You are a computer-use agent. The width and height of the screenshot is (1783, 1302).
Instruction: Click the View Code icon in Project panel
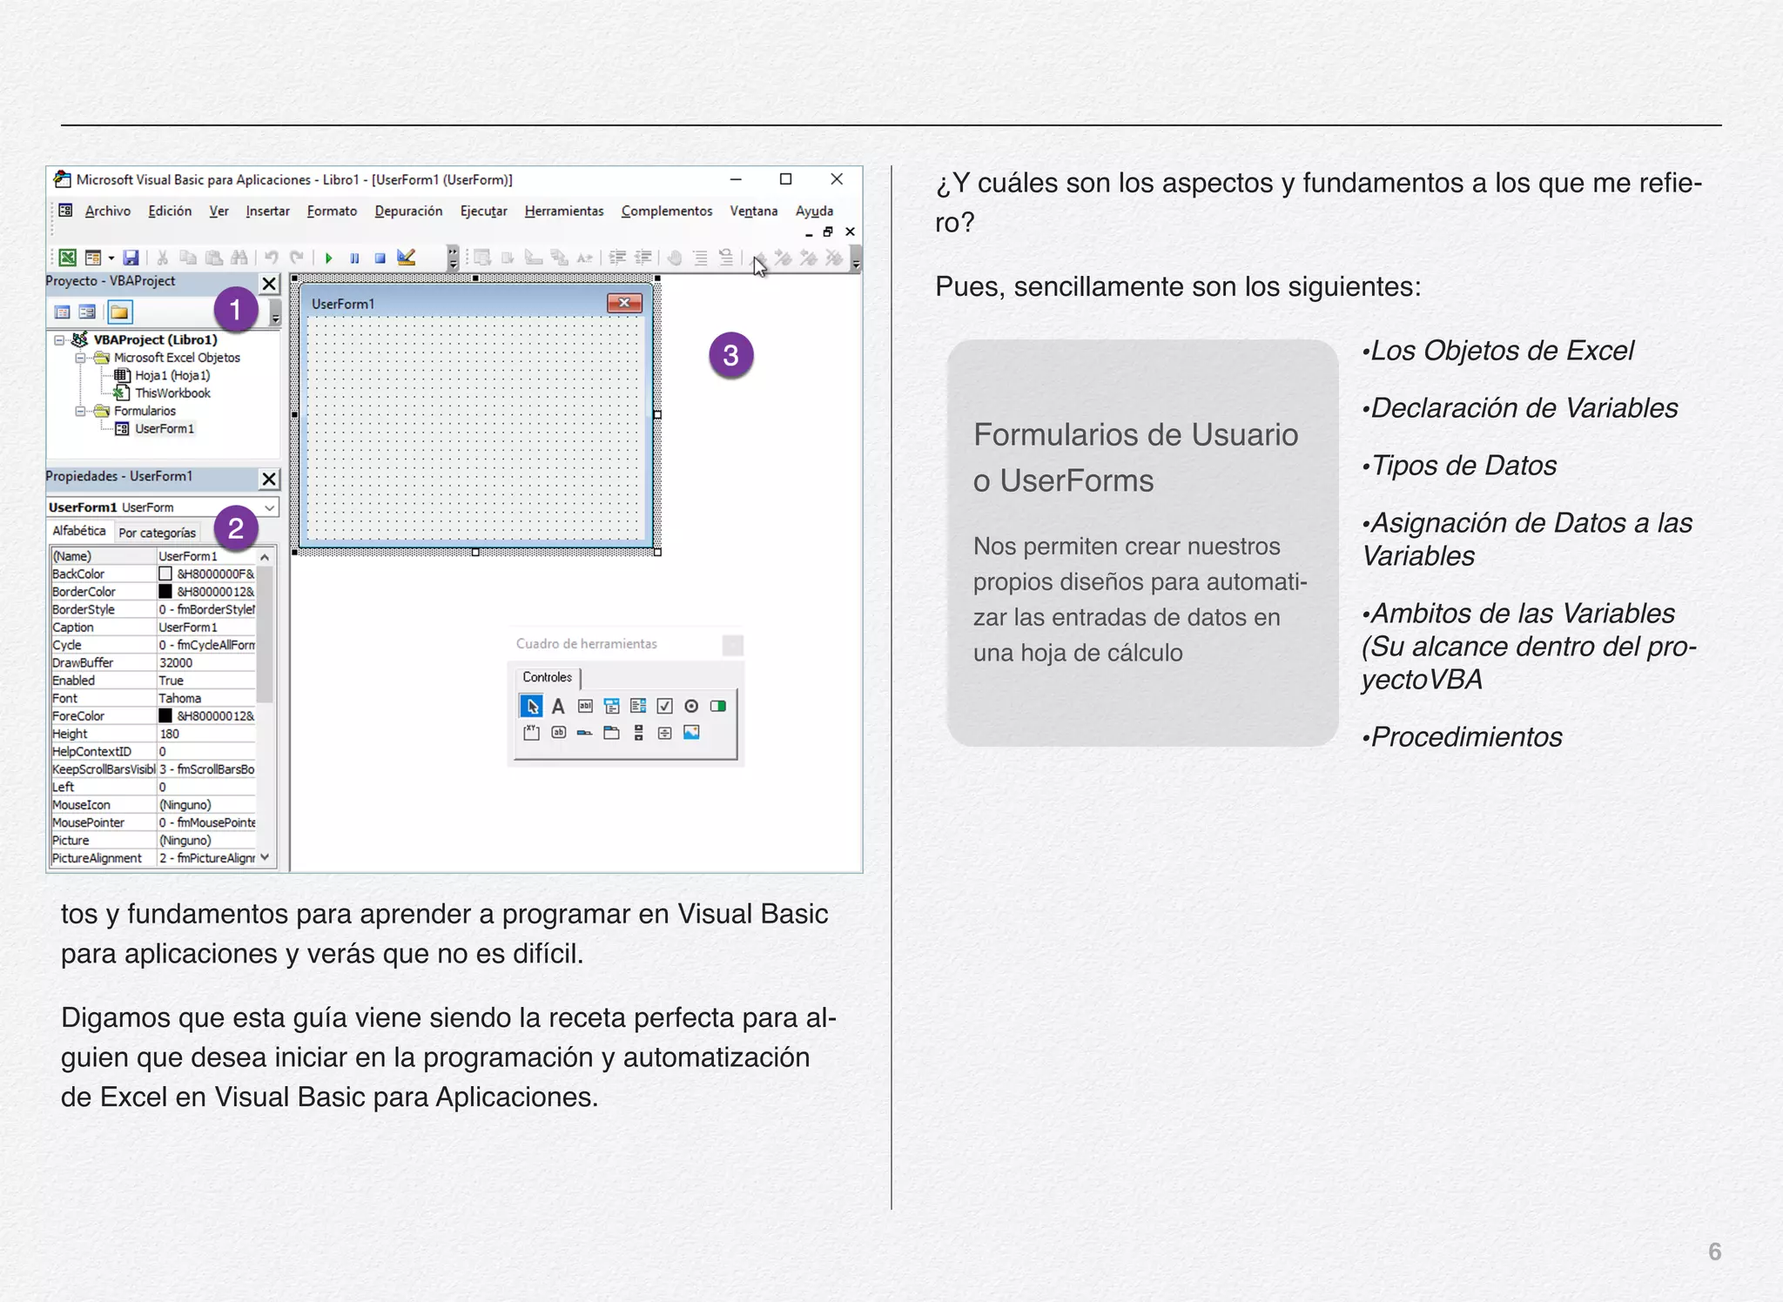[x=63, y=312]
